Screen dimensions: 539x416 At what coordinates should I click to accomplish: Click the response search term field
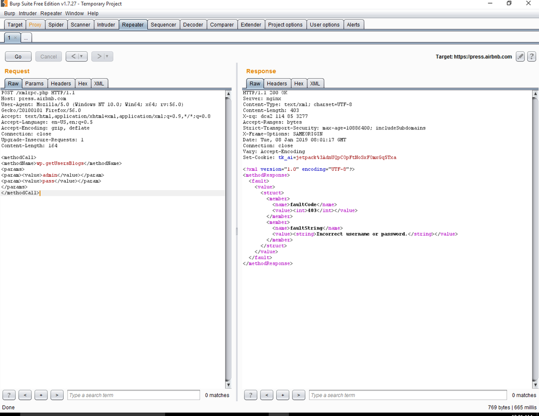(408, 395)
